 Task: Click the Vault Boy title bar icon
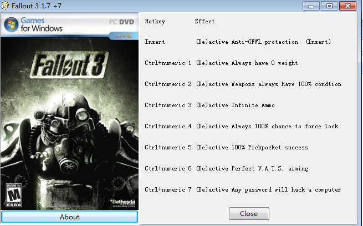(x=5, y=6)
